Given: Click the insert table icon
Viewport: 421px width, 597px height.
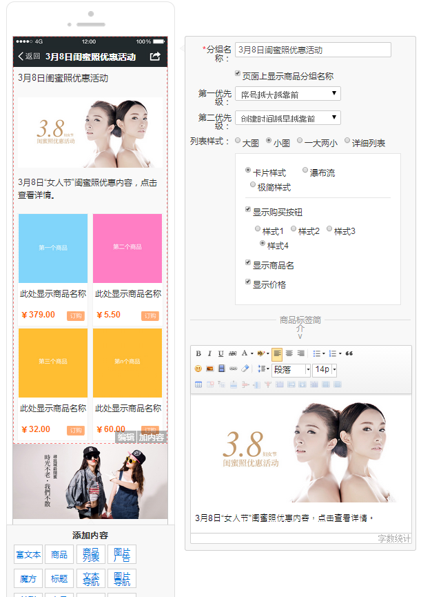Looking at the screenshot, I should tap(198, 384).
